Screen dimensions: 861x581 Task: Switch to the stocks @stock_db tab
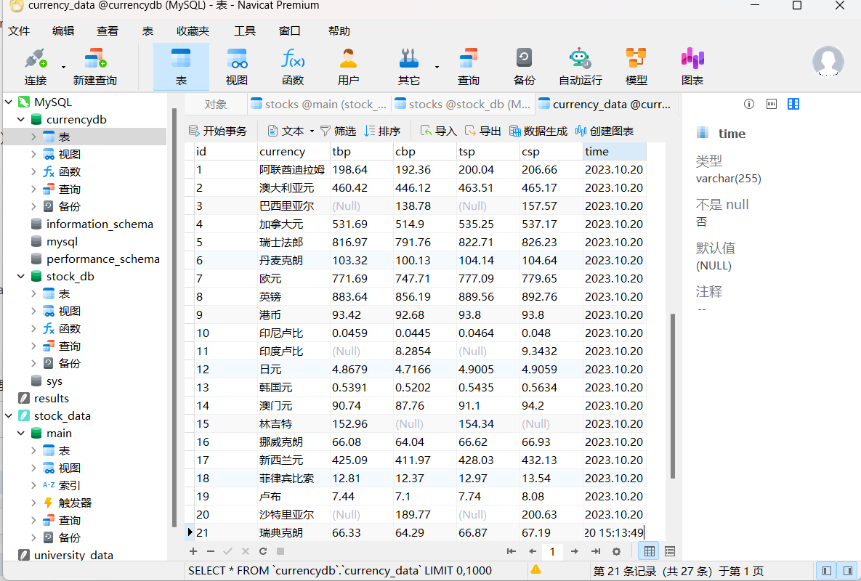(x=462, y=105)
